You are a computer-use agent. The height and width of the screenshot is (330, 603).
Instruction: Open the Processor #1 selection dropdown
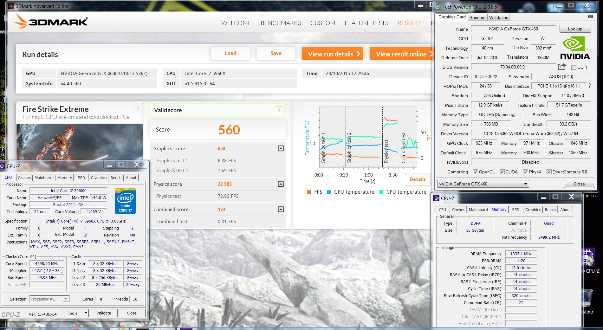click(x=49, y=299)
